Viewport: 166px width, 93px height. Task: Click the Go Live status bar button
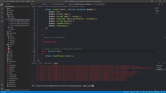pyautogui.click(x=151, y=92)
